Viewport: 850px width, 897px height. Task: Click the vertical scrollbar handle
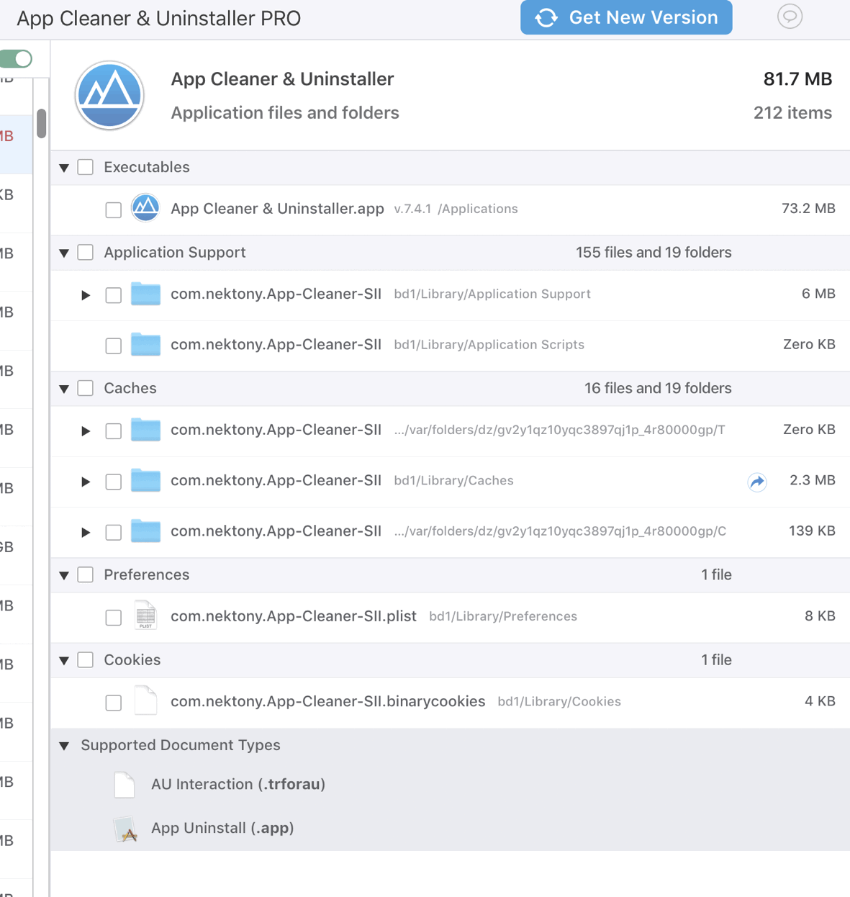(41, 124)
